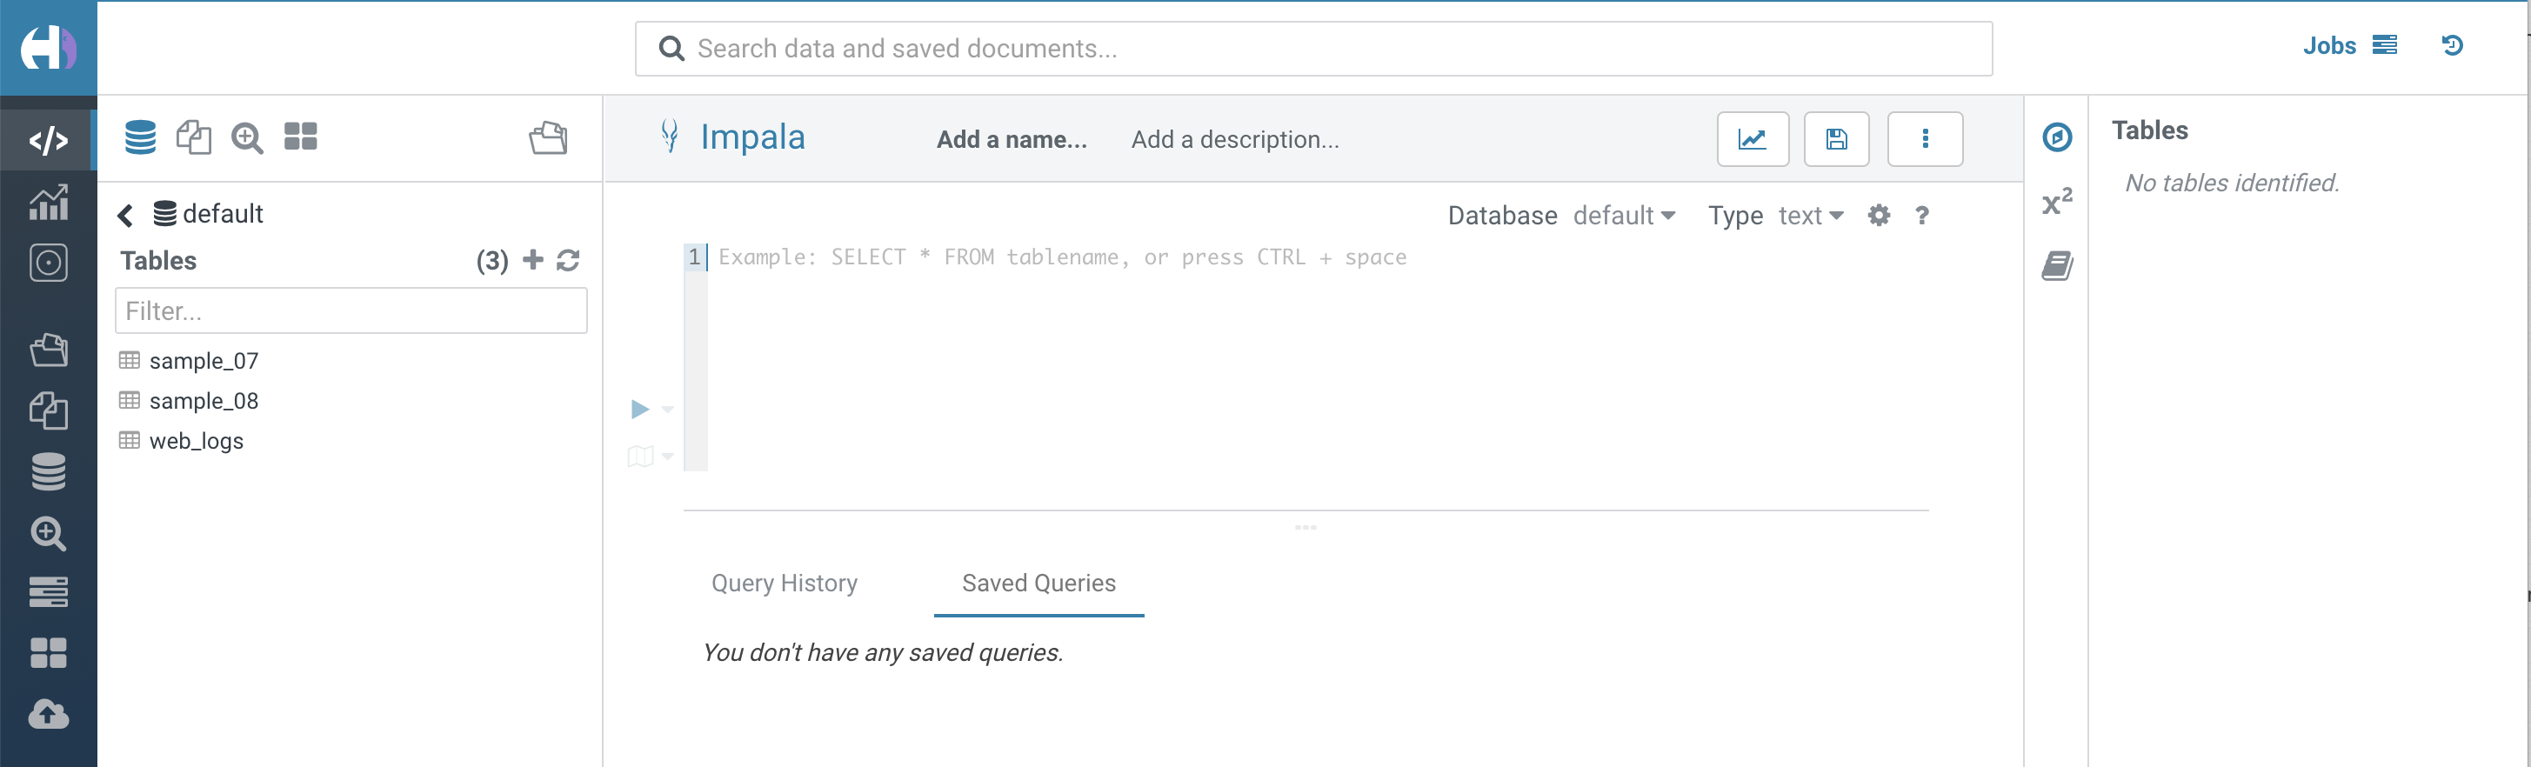
Task: Expand the Database default dropdown
Action: [x=1624, y=215]
